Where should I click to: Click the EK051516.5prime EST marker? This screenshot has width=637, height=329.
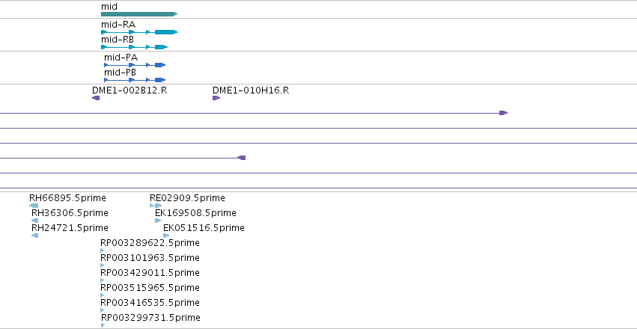point(166,236)
